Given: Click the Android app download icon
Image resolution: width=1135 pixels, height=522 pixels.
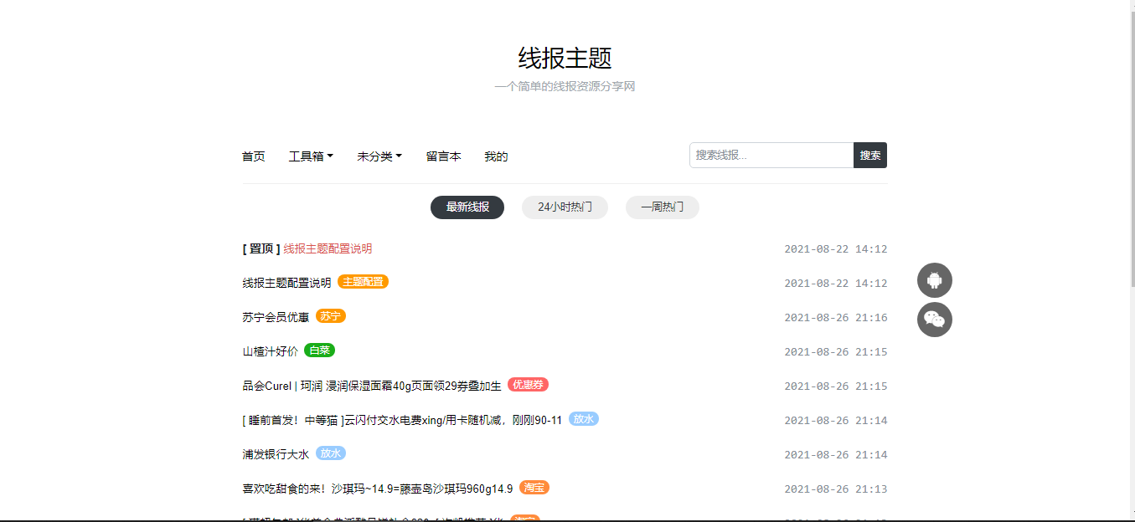Looking at the screenshot, I should pyautogui.click(x=934, y=279).
